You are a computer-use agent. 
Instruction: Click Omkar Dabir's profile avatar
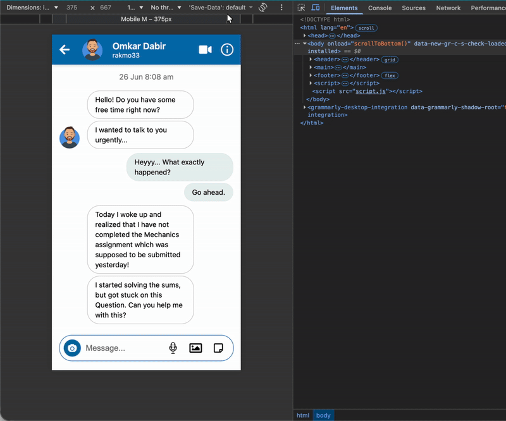92,50
